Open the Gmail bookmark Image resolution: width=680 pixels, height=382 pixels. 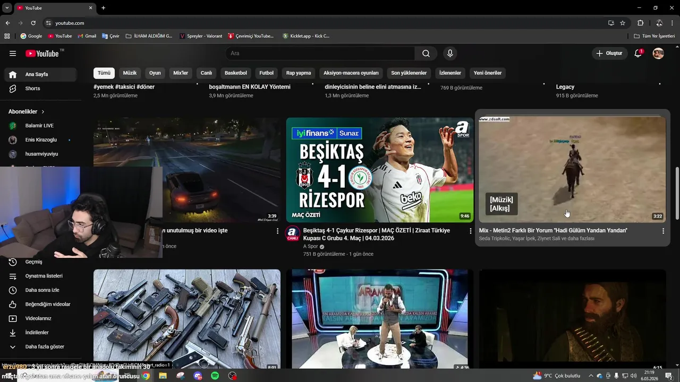pos(87,36)
